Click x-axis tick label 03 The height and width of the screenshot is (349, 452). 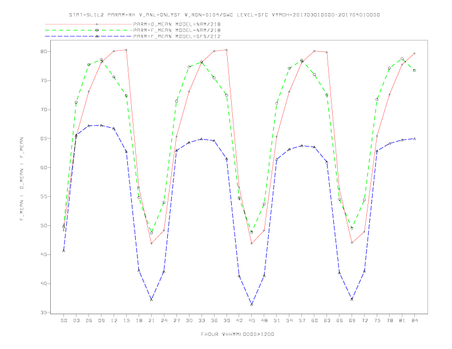coord(76,320)
